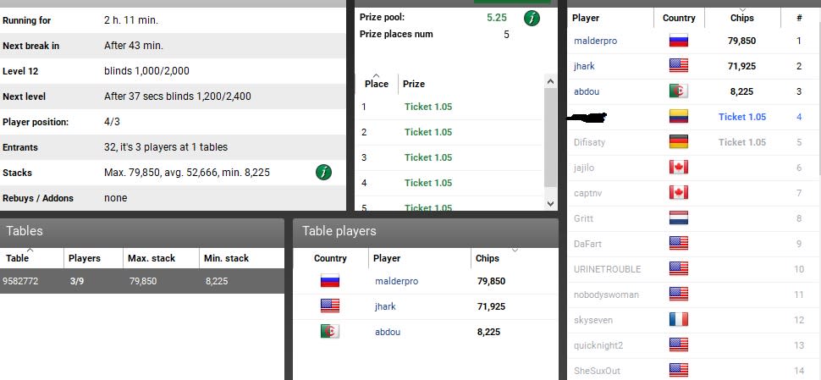Open abdou's profile from Table players
This screenshot has height=380, width=821.
[388, 332]
